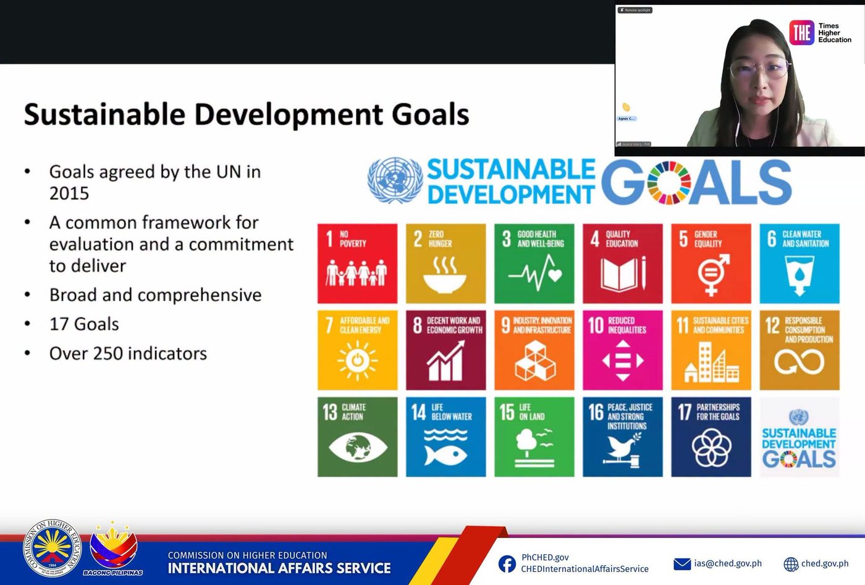Click the UN emblem in the SDG banner
The height and width of the screenshot is (585, 865).
(395, 180)
